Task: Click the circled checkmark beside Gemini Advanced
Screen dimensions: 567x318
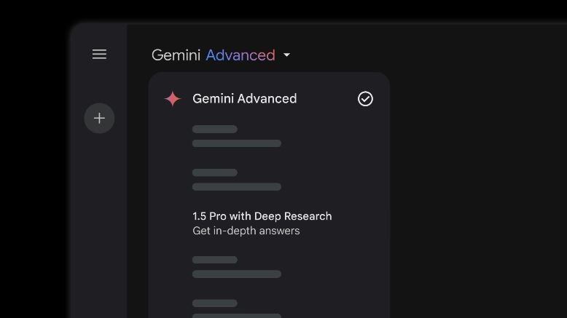Action: pos(365,99)
